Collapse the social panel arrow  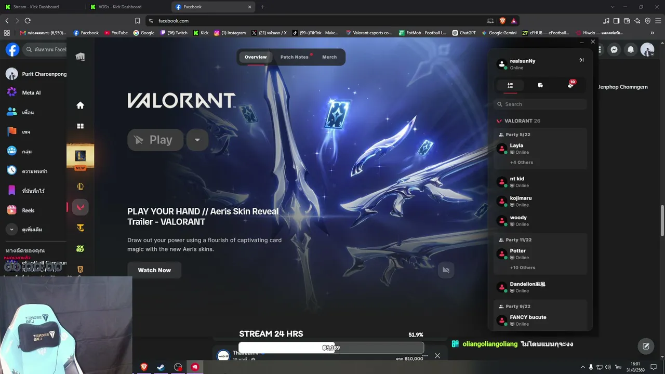(x=581, y=60)
